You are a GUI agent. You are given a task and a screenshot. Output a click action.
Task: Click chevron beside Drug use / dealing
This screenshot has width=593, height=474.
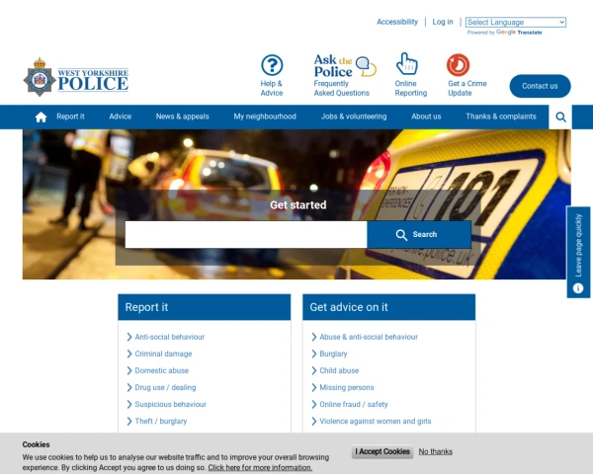(x=129, y=387)
